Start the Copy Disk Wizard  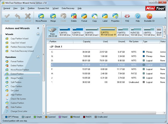18,43
